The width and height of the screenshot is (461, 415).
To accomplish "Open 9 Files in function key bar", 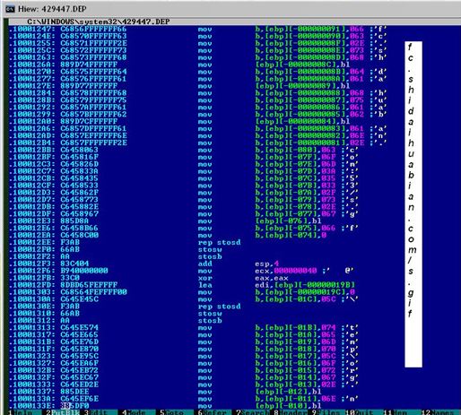I will [326, 412].
